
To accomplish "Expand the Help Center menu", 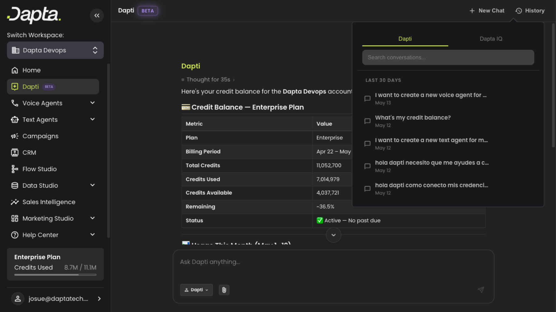I will pos(53,235).
